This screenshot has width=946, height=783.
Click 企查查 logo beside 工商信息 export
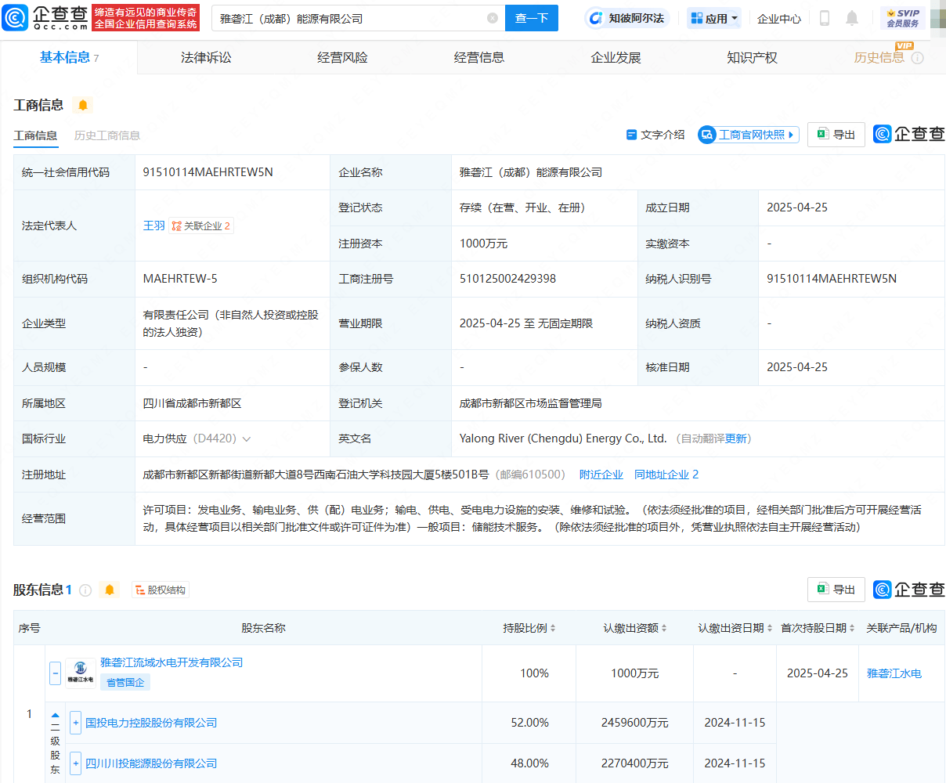(x=909, y=135)
